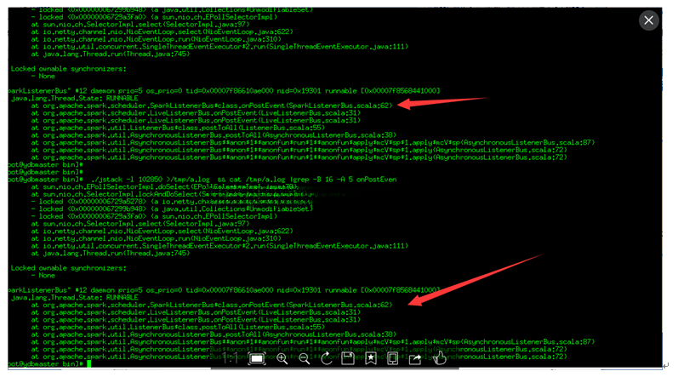Fit image to screen
This screenshot has height=377, width=678.
[x=256, y=358]
